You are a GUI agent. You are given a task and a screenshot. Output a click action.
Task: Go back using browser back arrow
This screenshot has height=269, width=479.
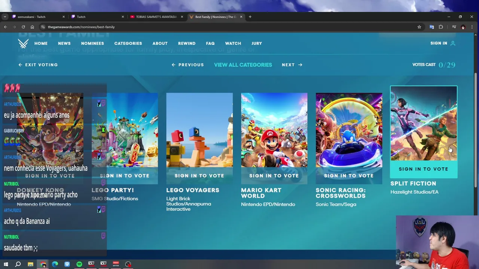(5, 27)
